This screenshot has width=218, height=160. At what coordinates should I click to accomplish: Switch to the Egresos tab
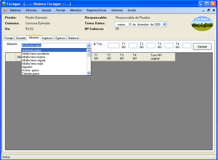[60, 38]
